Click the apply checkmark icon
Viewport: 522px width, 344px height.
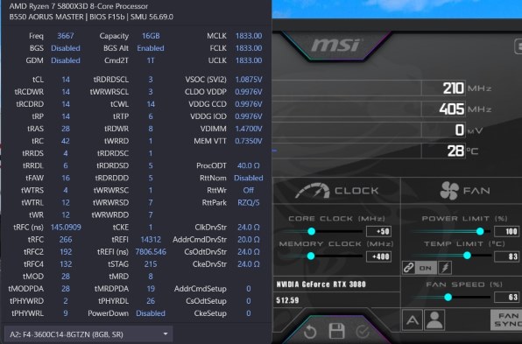click(x=363, y=332)
